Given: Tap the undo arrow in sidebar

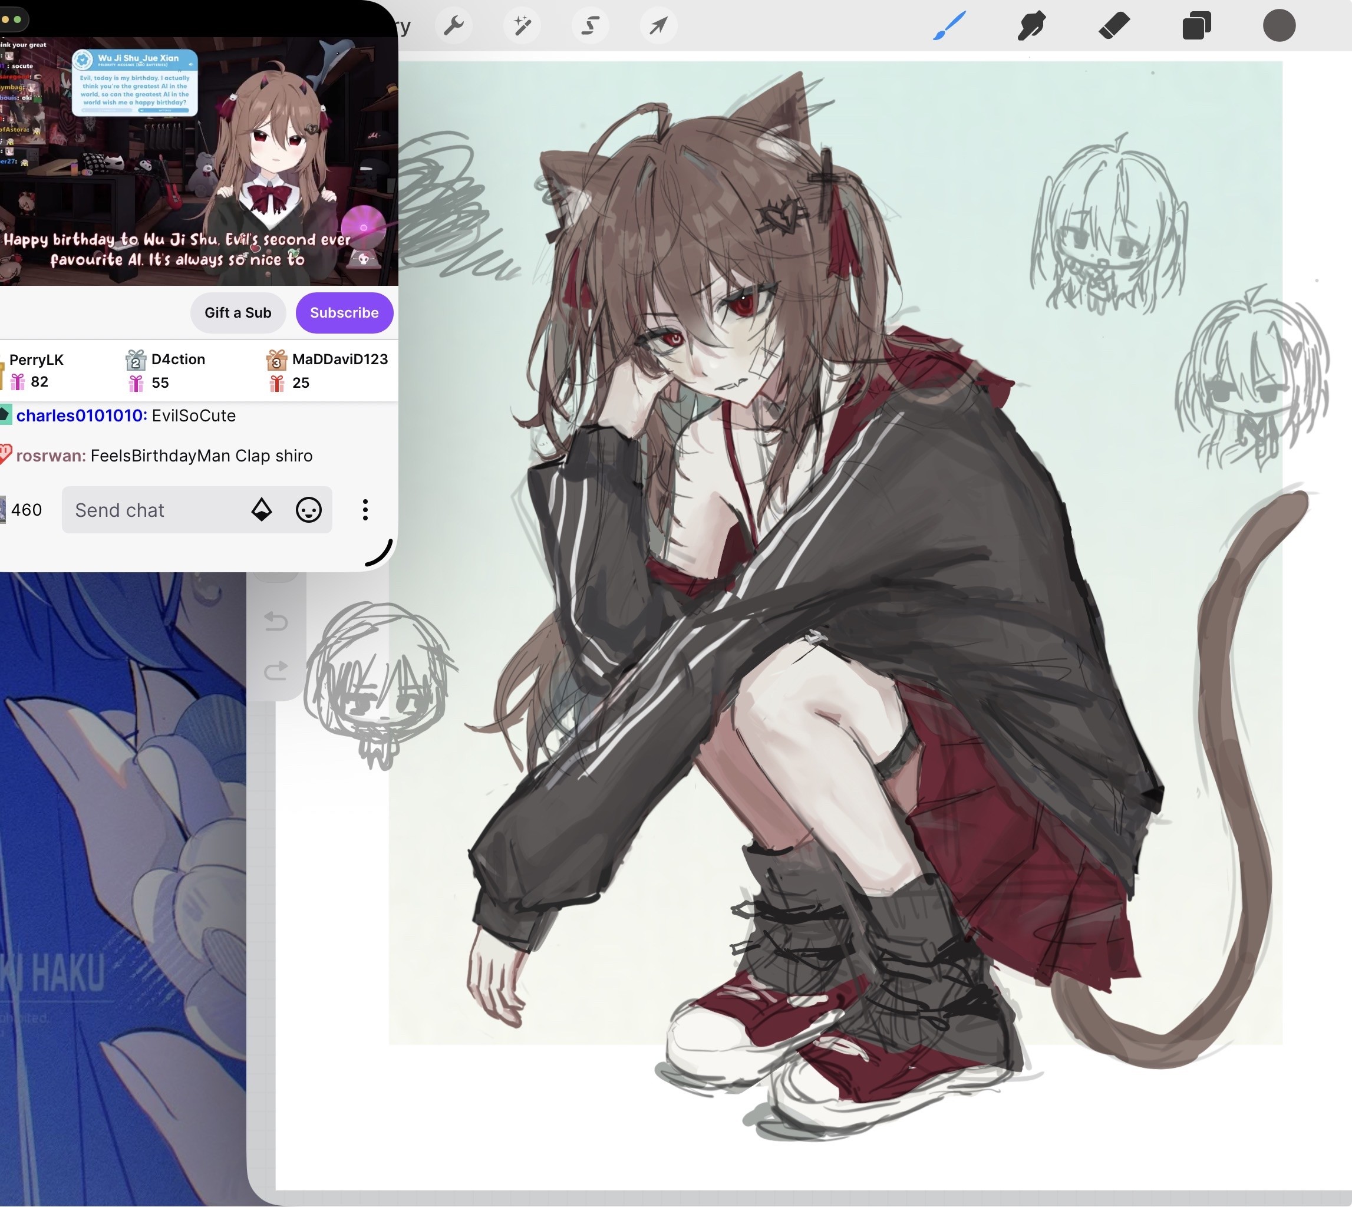Looking at the screenshot, I should (x=276, y=621).
